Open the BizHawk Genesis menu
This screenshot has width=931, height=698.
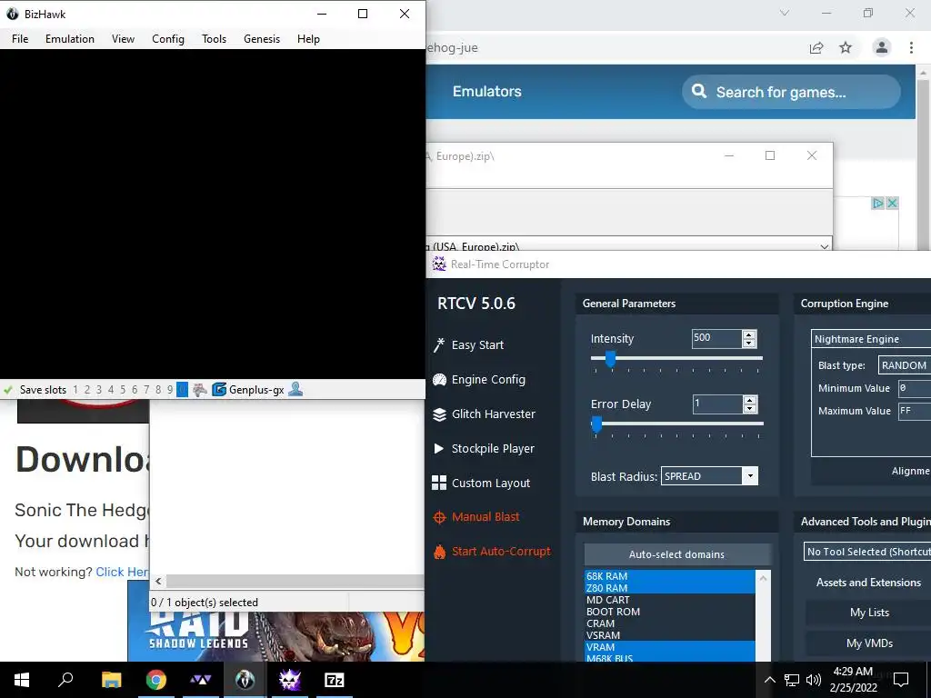tap(261, 39)
